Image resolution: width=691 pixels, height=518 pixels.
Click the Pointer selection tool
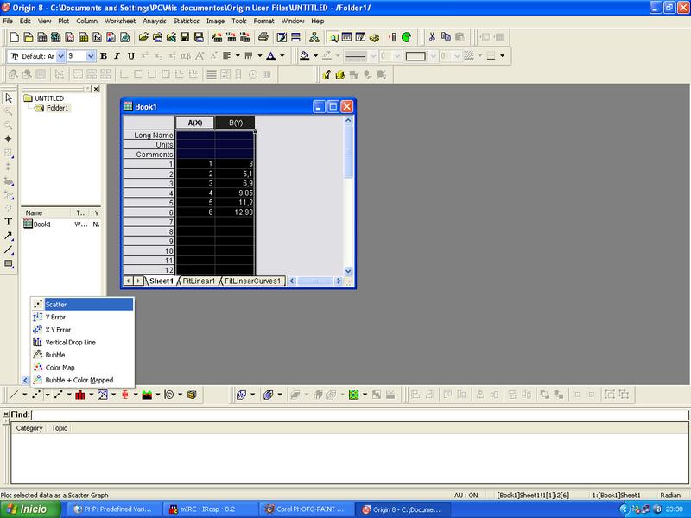pos(9,98)
